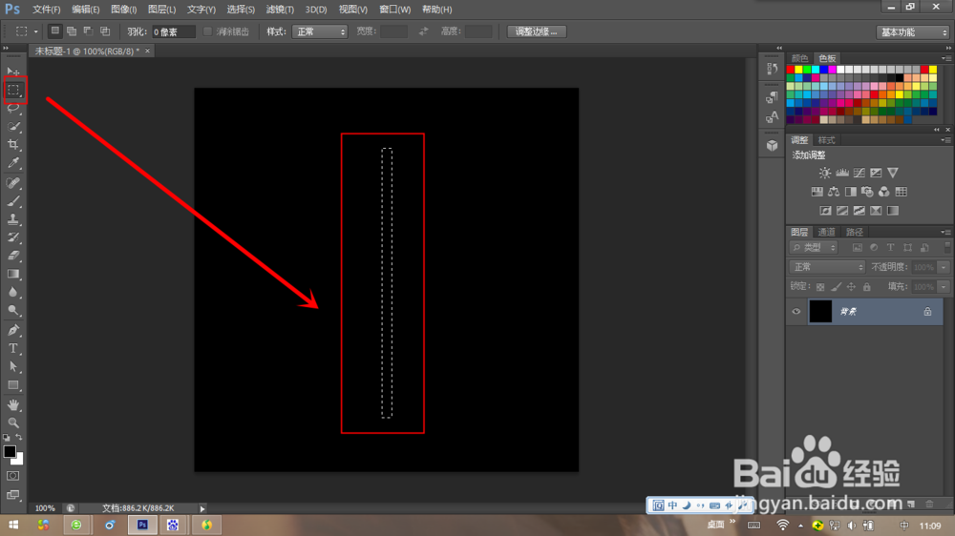955x536 pixels.
Task: Select the Zoom tool in toolbox
Action: tap(13, 423)
